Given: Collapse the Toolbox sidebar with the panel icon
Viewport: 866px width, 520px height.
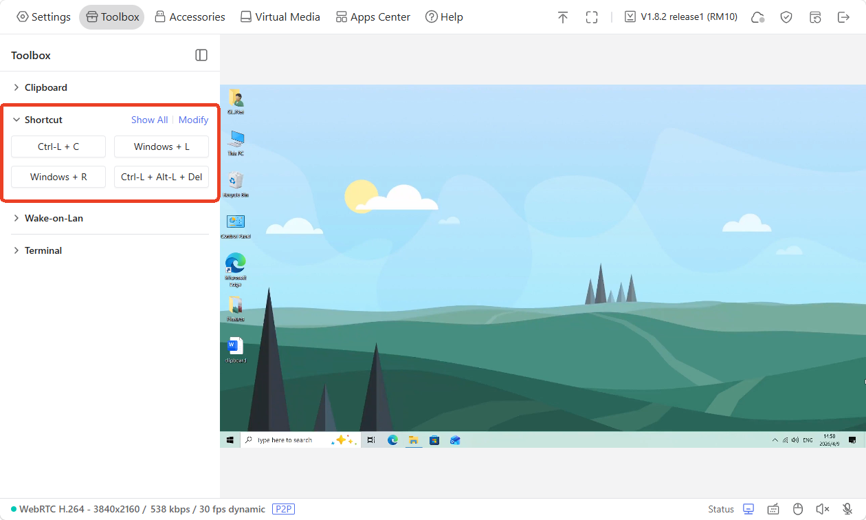Looking at the screenshot, I should pos(201,54).
